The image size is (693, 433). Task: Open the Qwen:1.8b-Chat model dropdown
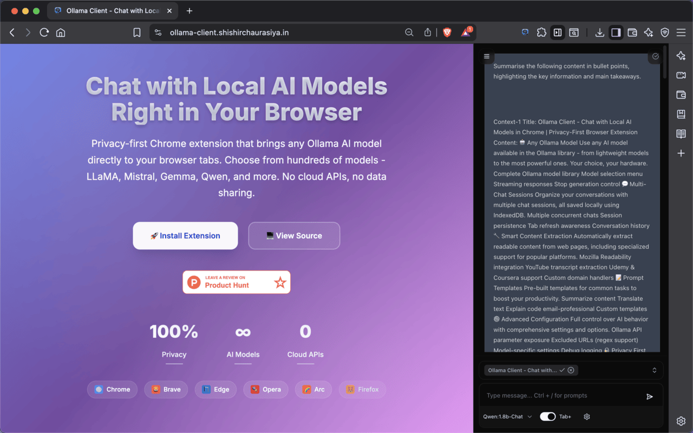506,416
